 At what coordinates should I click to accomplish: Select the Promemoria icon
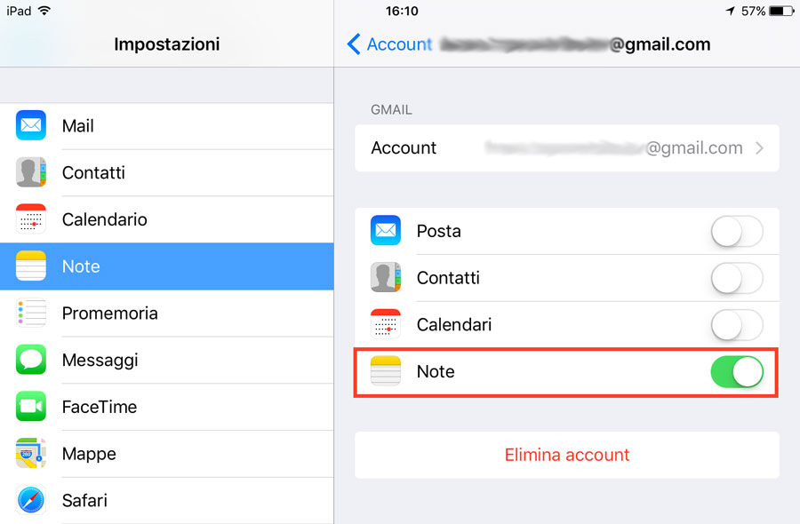click(x=30, y=313)
